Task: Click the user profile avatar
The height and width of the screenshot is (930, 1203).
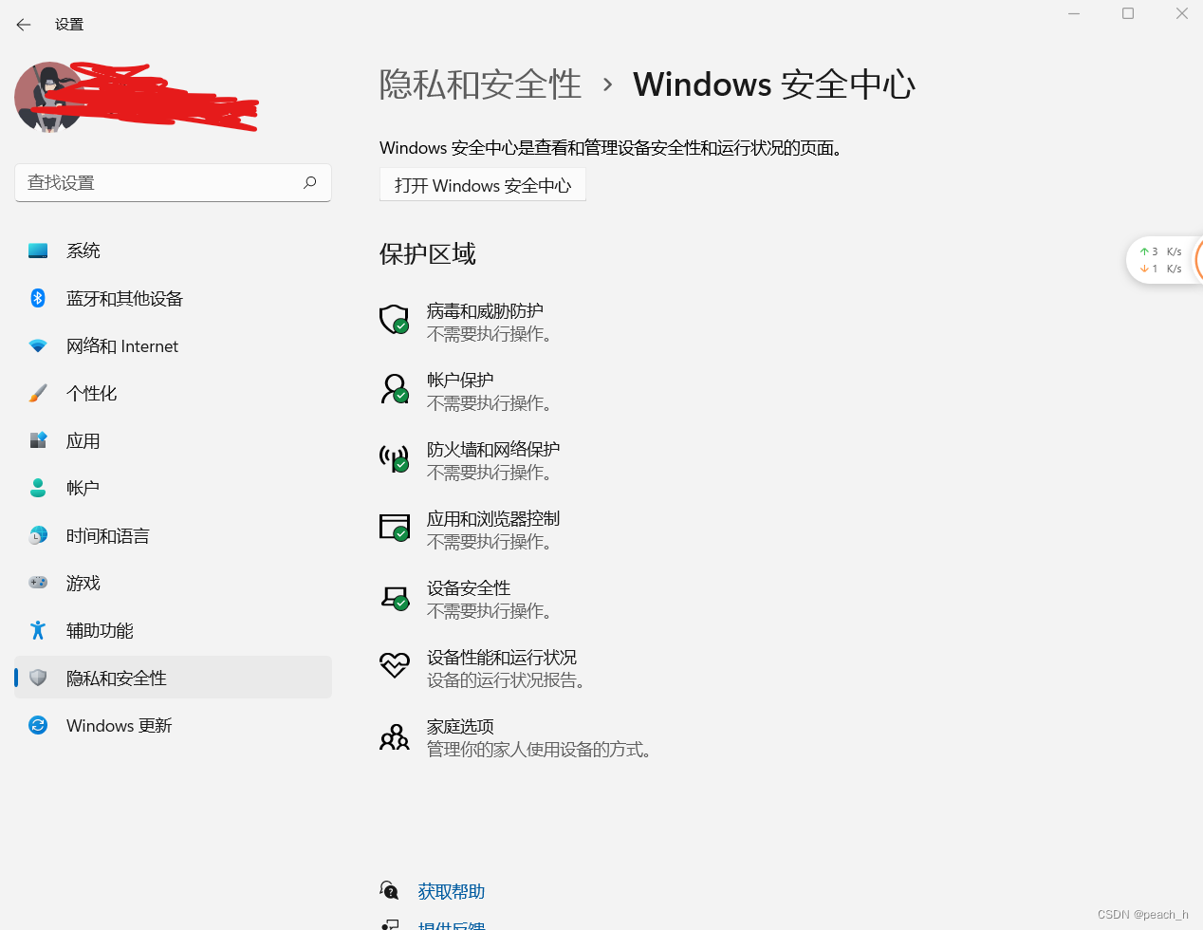Action: coord(49,97)
